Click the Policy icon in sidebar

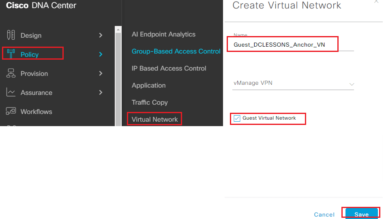click(x=11, y=54)
